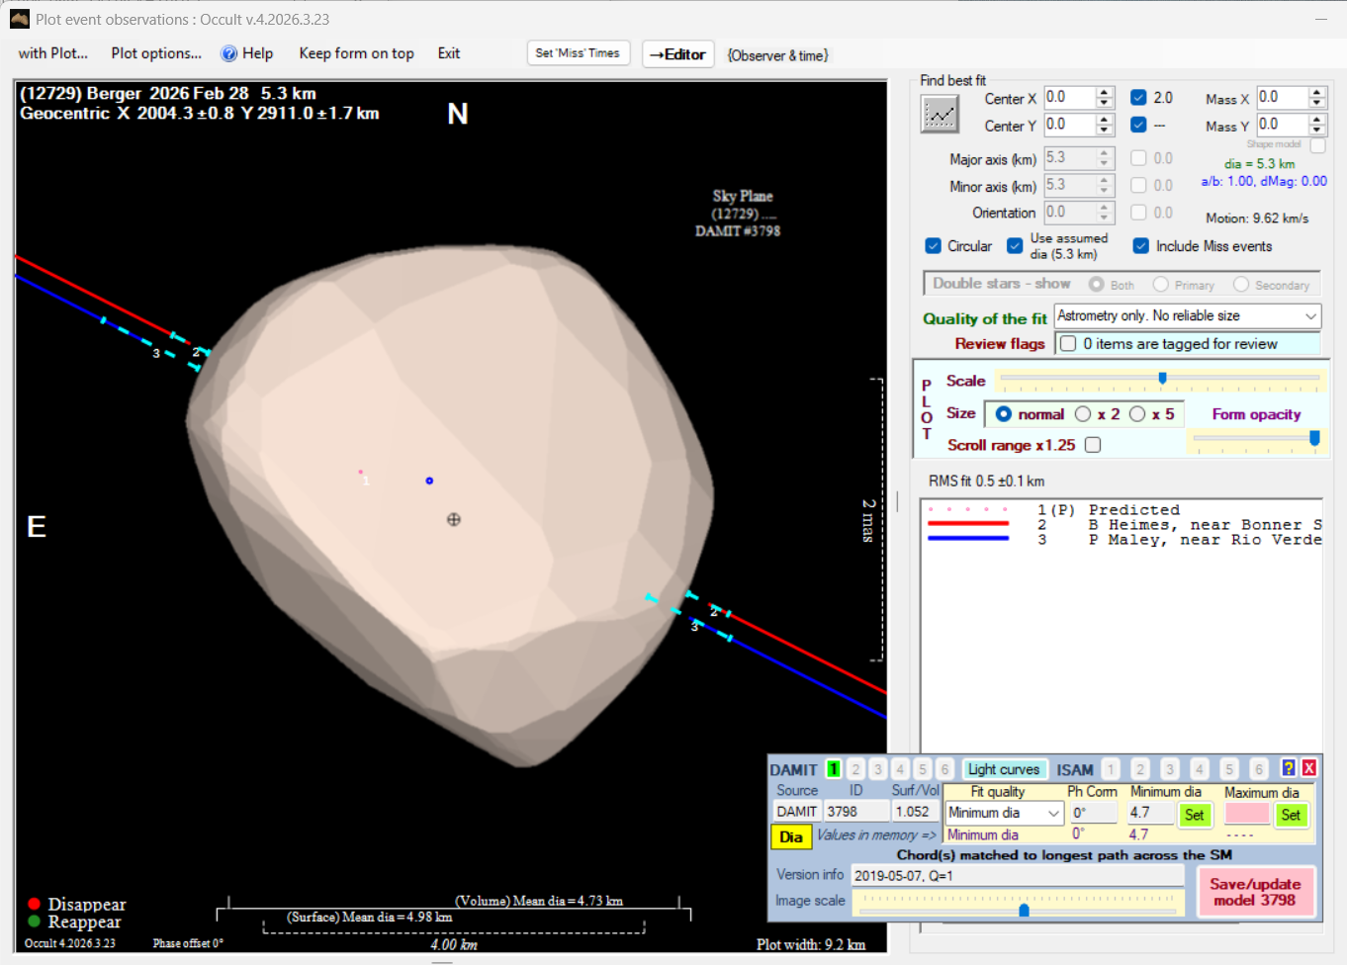Click the Image scale slider handle
This screenshot has width=1347, height=965.
point(1024,910)
